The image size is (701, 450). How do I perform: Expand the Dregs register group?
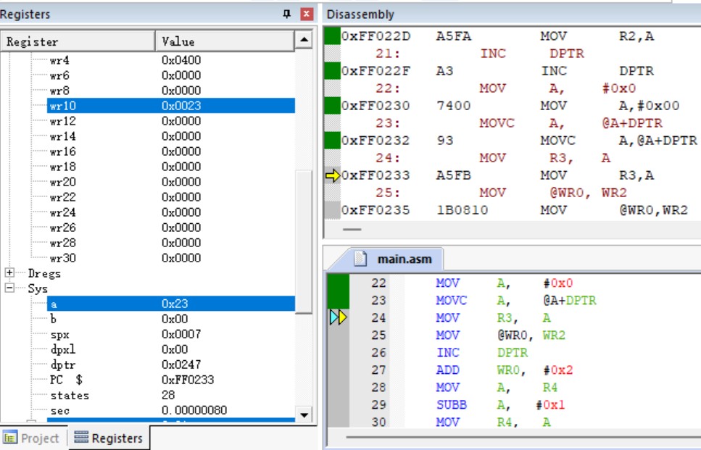click(9, 272)
